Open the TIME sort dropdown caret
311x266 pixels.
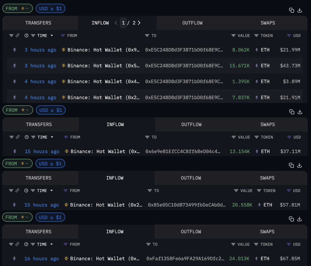coord(51,35)
